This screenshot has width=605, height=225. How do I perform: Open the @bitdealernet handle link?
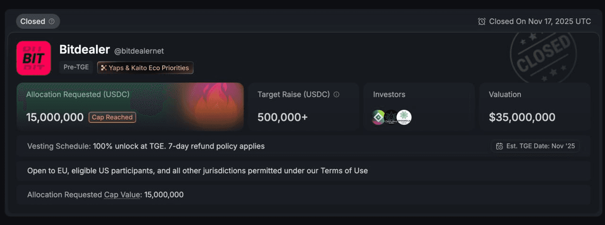pyautogui.click(x=139, y=50)
